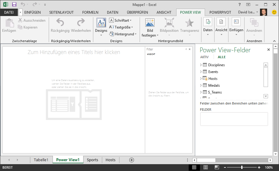The image size is (279, 171).
Task: Open the David Ise... account dropdown
Action: (x=248, y=12)
